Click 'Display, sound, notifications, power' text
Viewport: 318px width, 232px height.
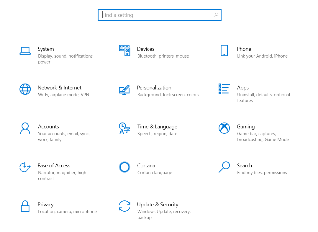click(x=66, y=59)
